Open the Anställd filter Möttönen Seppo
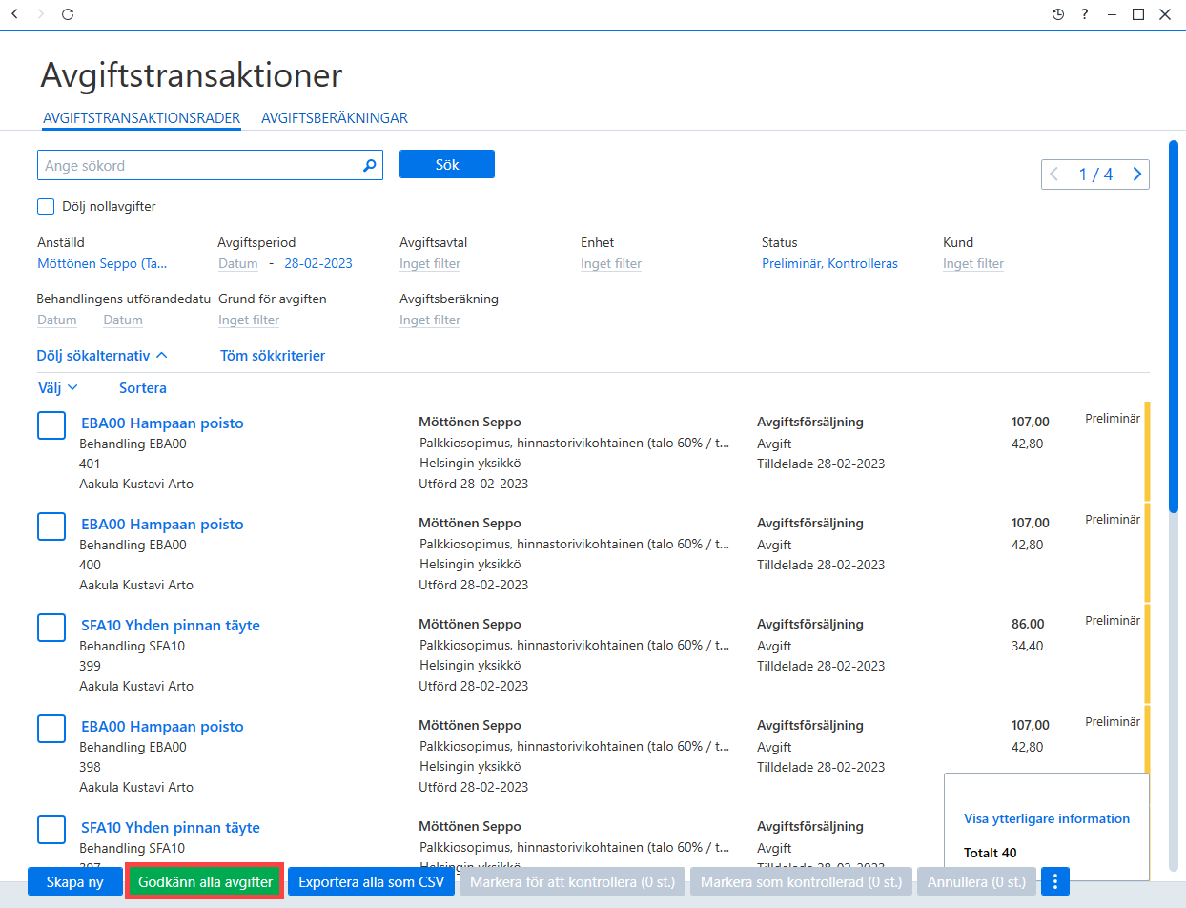Image resolution: width=1186 pixels, height=908 pixels. coord(103,263)
